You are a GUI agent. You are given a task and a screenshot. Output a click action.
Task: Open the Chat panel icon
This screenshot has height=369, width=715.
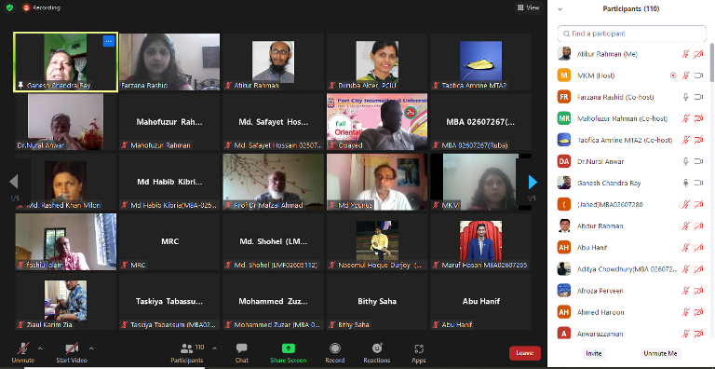242,348
